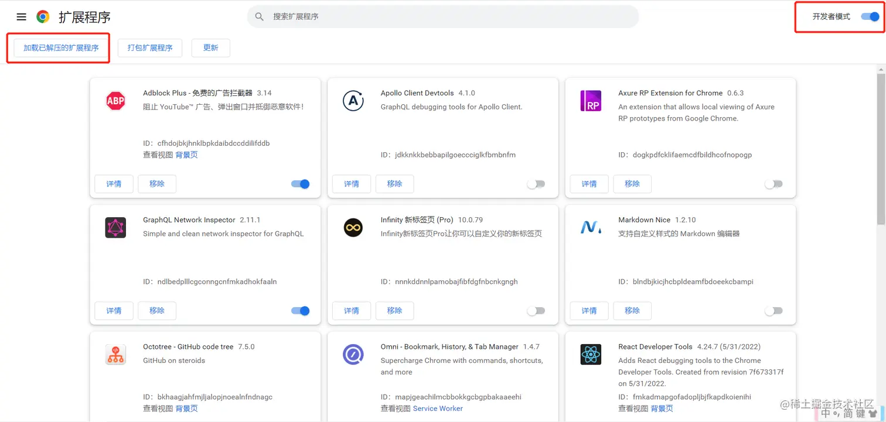Image resolution: width=886 pixels, height=422 pixels.
Task: Enable the Infinity Pro extension
Action: coord(536,311)
